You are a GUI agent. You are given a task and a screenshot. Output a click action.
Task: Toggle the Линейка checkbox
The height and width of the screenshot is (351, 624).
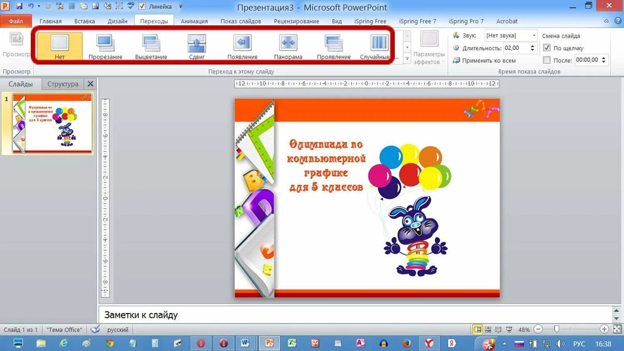point(142,6)
